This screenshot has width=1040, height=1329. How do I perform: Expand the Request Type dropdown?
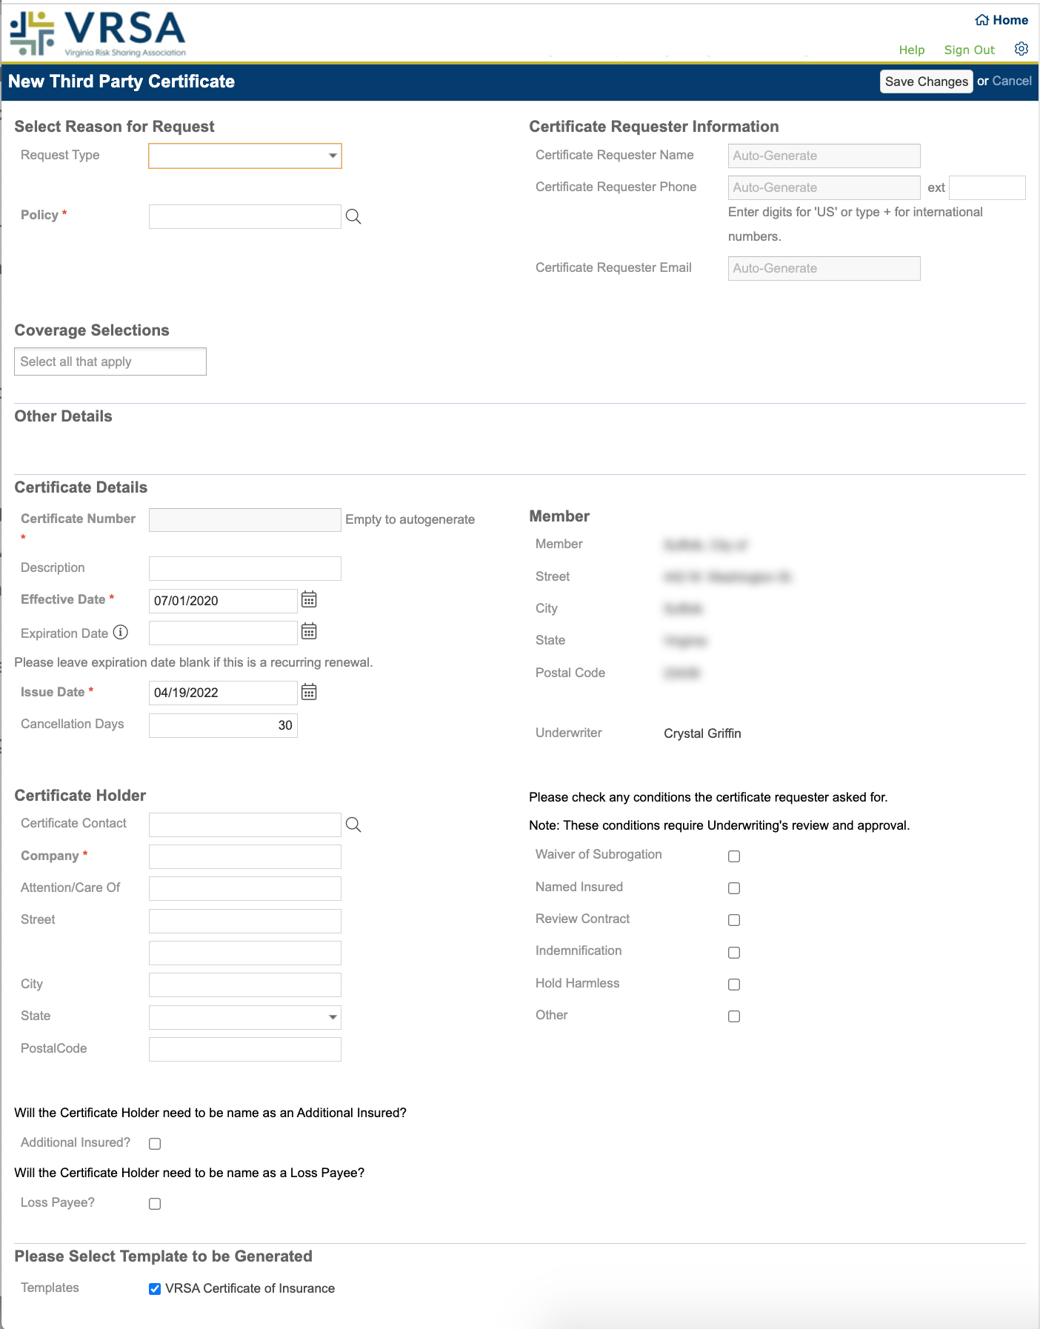point(245,156)
